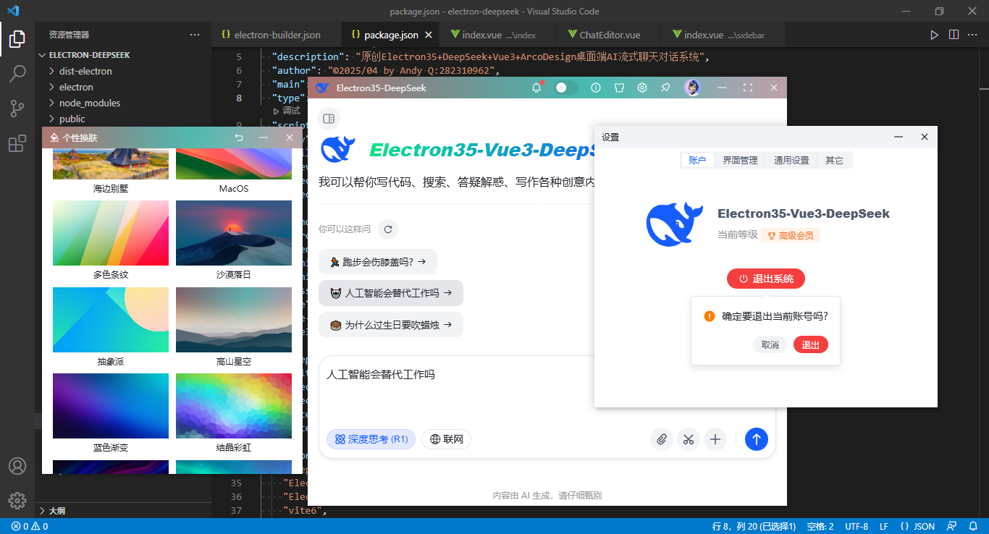Open the Manage gear in VS Code
989x534 pixels.
(x=17, y=500)
